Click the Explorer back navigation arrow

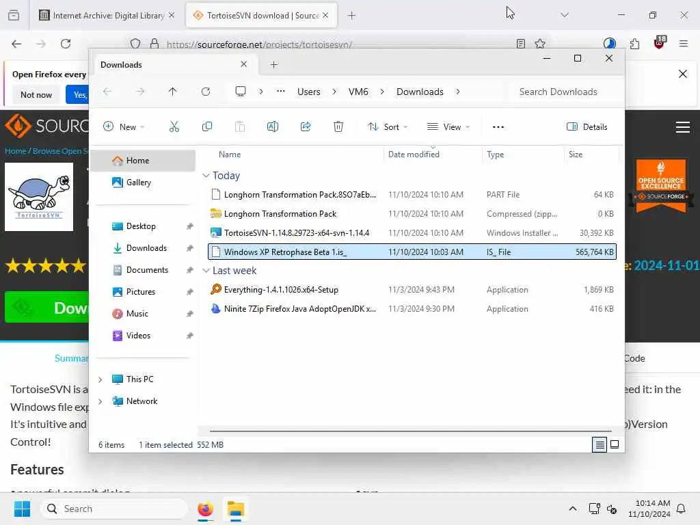(107, 92)
